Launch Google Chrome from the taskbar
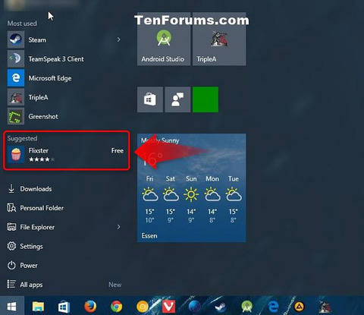This screenshot has width=364, height=315. 117,307
